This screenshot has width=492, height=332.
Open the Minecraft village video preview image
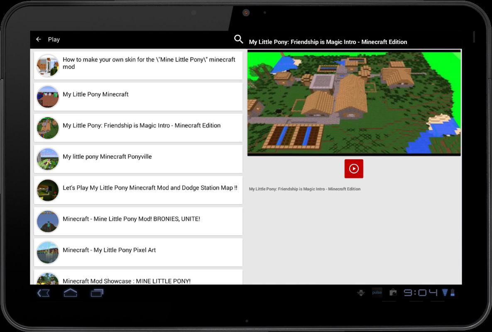click(354, 103)
